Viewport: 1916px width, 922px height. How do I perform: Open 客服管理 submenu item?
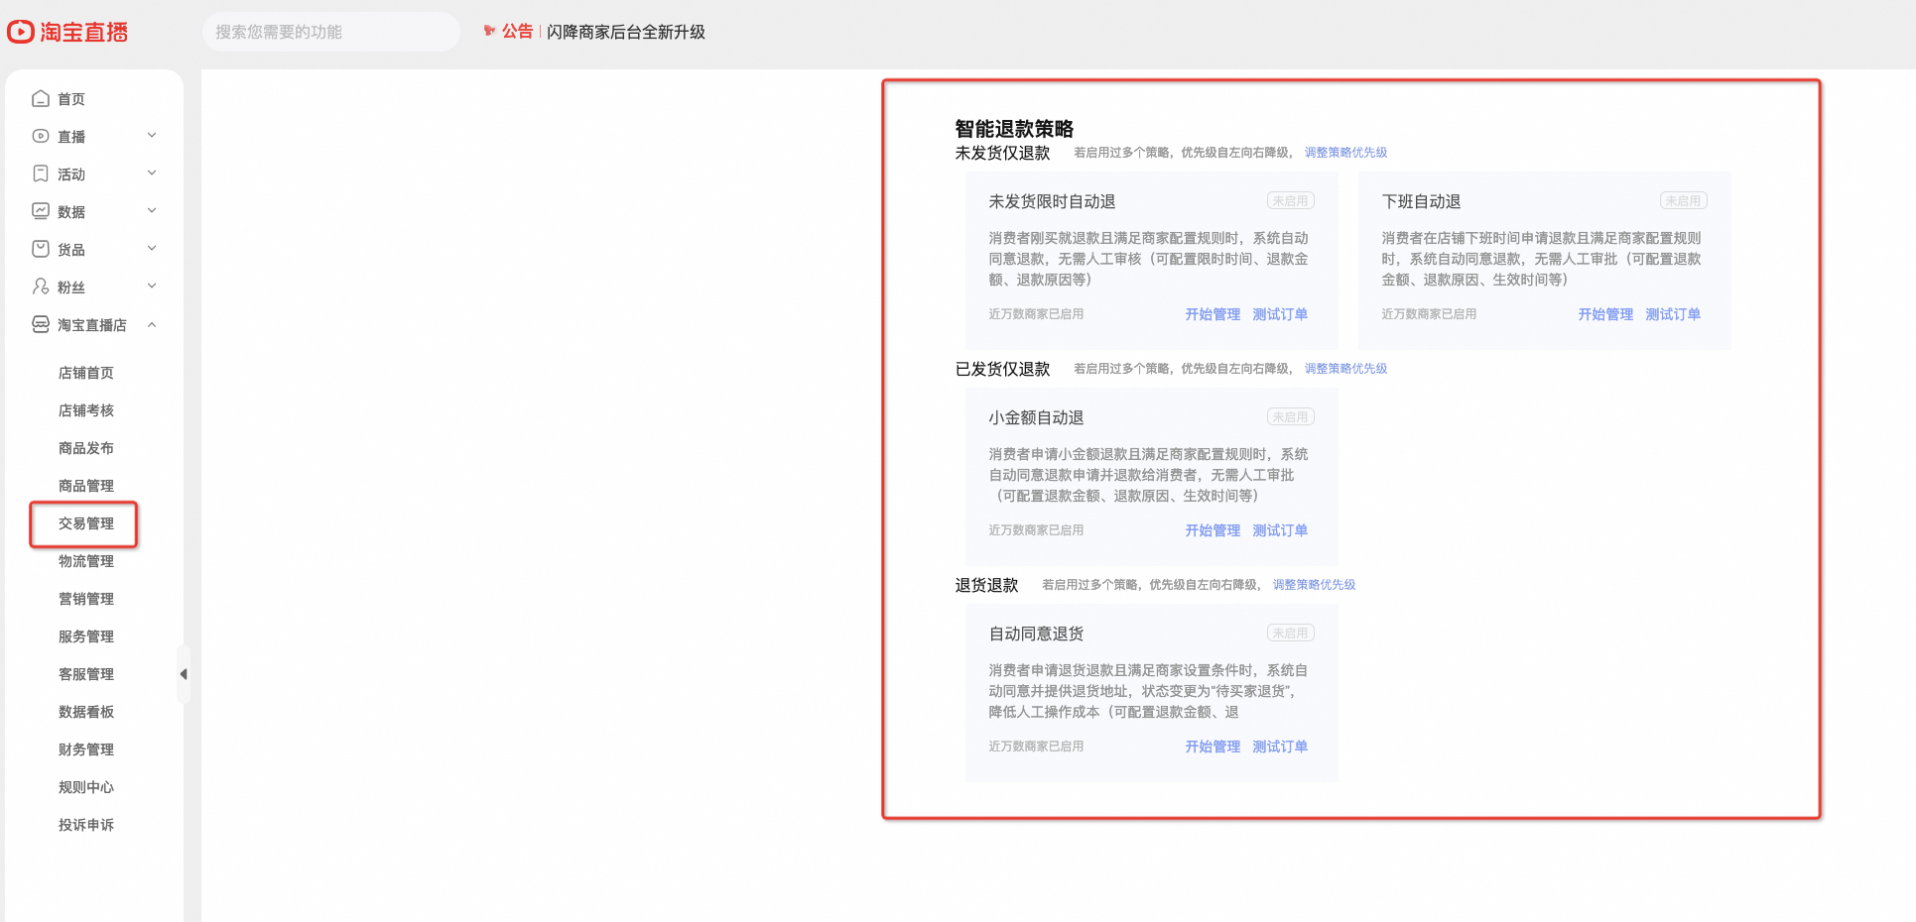86,674
